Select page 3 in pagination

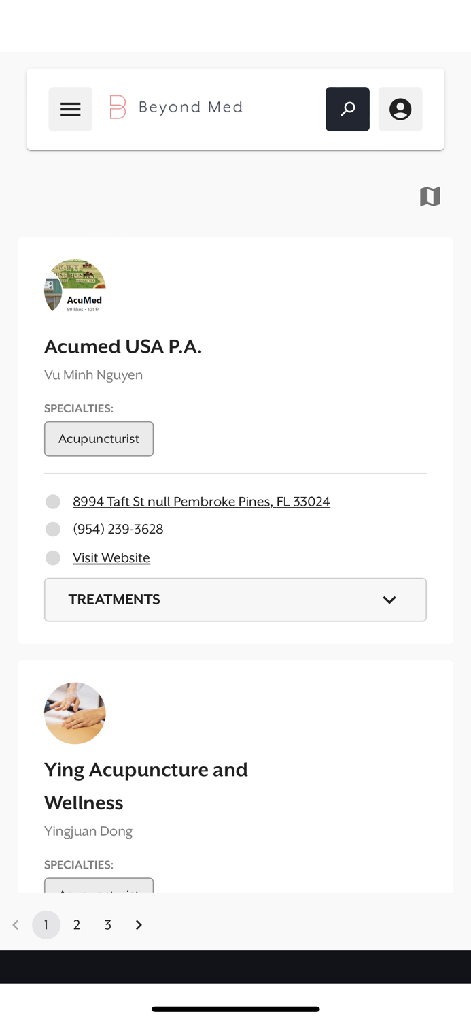pos(107,924)
